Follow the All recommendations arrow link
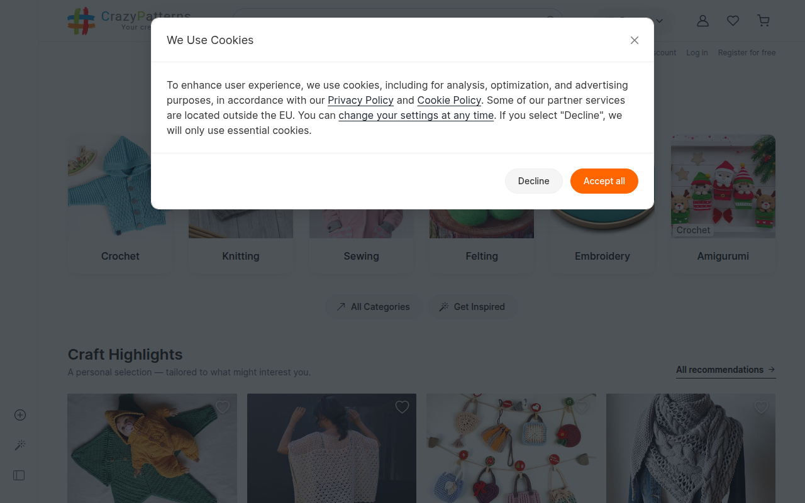 [726, 370]
